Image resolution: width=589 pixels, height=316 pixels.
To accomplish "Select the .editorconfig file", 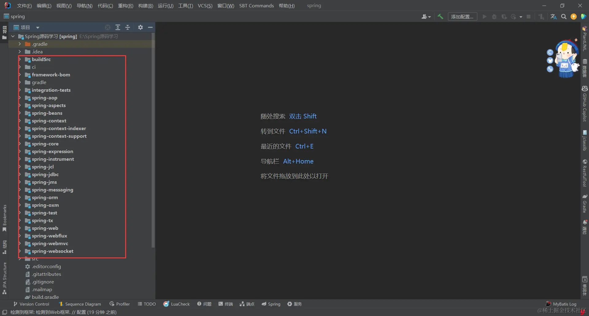I will click(x=46, y=267).
